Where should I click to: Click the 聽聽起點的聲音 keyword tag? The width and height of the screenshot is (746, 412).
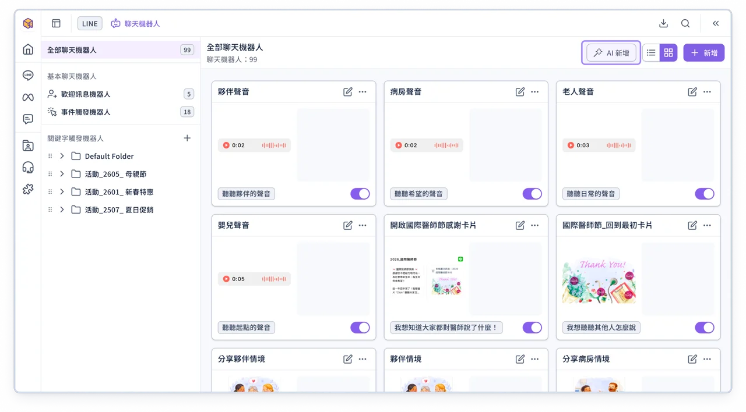247,328
